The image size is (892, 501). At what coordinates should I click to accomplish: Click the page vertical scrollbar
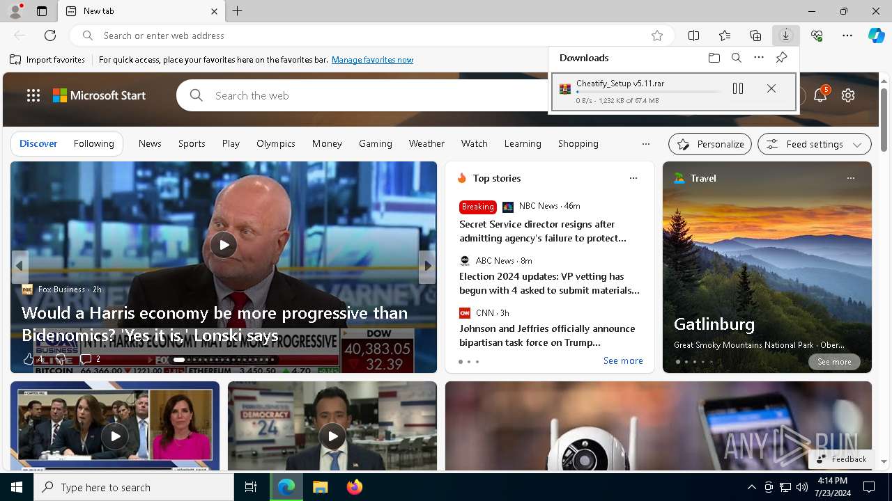[x=884, y=118]
